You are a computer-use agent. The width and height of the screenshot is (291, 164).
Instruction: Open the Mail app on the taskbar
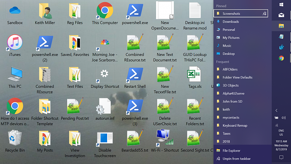point(281,15)
